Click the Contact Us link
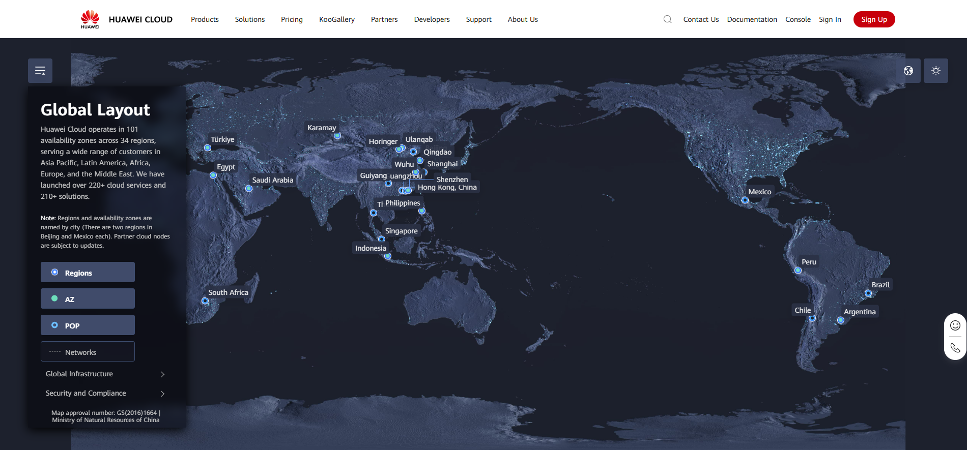967x450 pixels. [x=701, y=19]
